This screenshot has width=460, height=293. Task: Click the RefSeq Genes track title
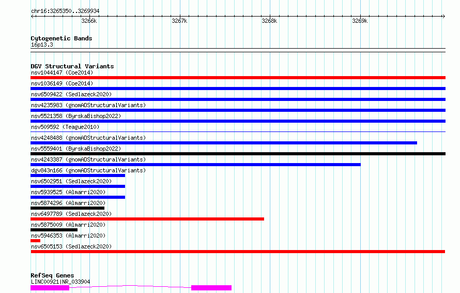coord(52,275)
